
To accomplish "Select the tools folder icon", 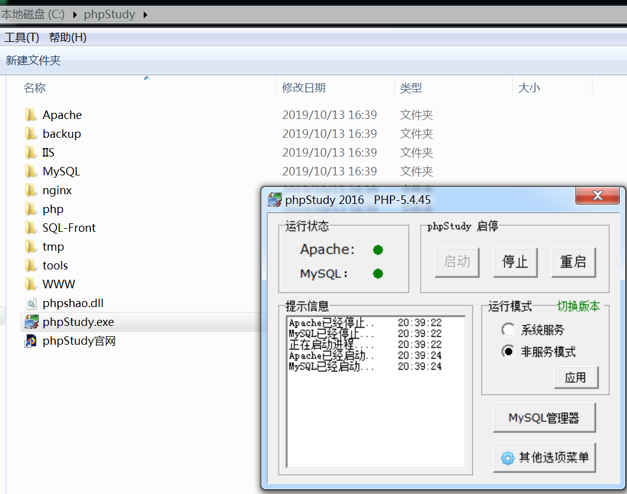I will 30,265.
